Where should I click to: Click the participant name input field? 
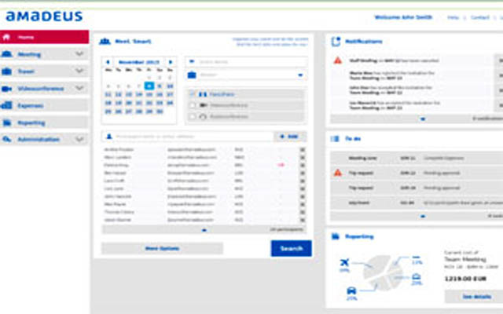pos(188,137)
